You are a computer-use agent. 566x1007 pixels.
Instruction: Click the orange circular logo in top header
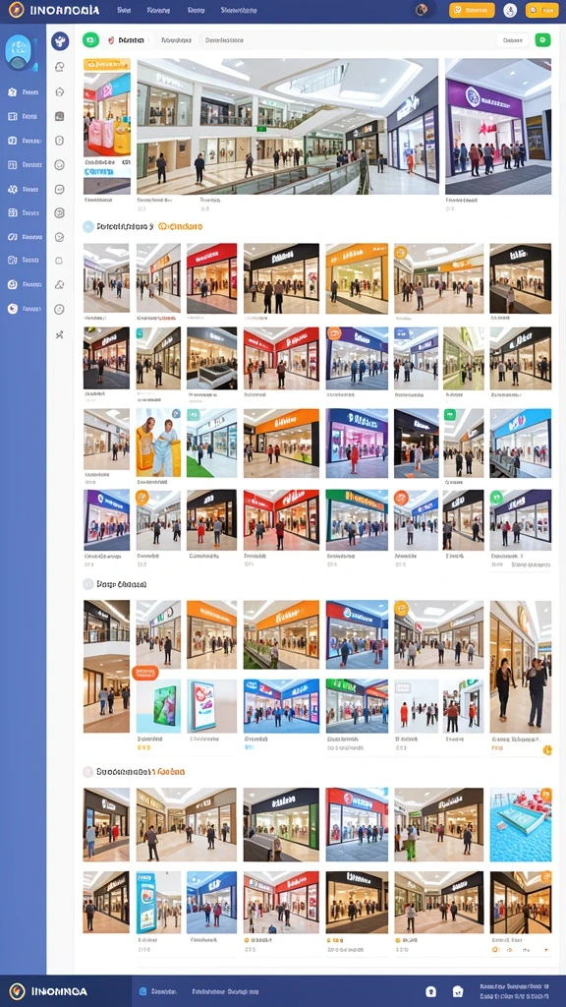click(16, 10)
